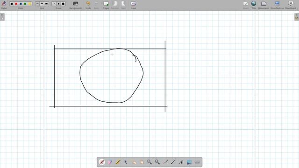
Task: Select the Capture screen tool
Action: 189,162
